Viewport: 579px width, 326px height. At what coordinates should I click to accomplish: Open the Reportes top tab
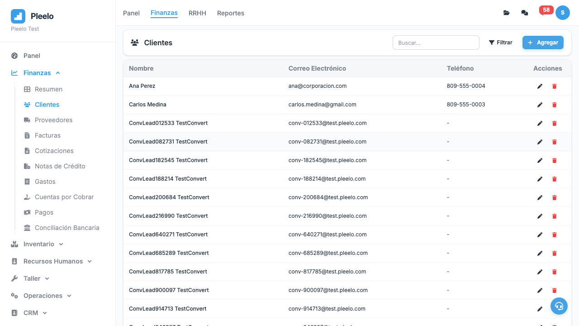pyautogui.click(x=231, y=13)
